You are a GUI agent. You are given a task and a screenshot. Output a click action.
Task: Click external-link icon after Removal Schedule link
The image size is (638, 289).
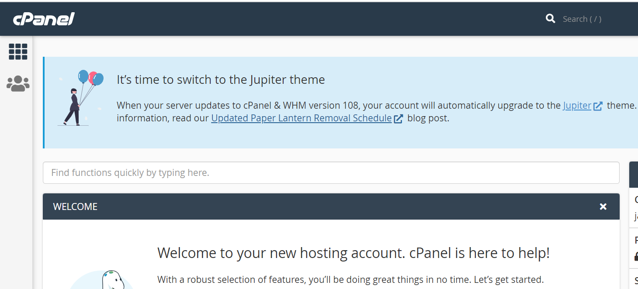[399, 119]
